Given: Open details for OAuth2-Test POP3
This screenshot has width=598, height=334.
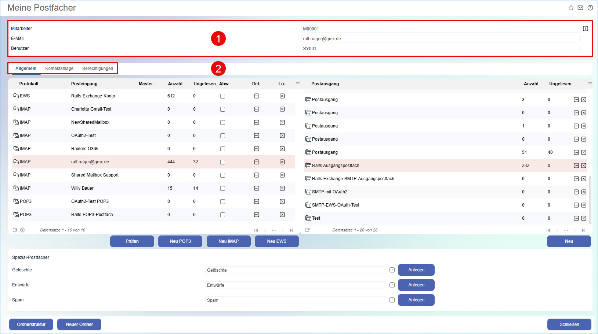Looking at the screenshot, I should (x=257, y=201).
